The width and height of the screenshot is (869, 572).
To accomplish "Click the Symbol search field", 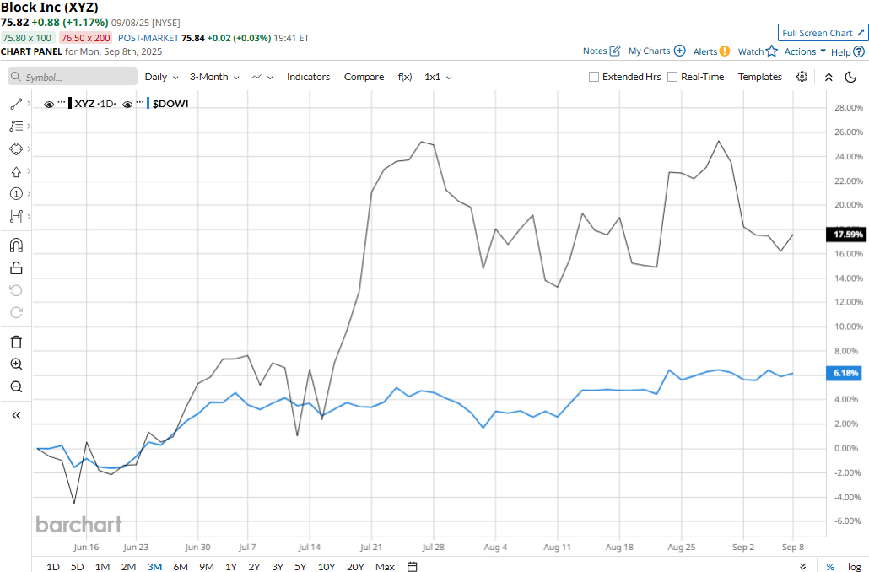I will pyautogui.click(x=73, y=77).
